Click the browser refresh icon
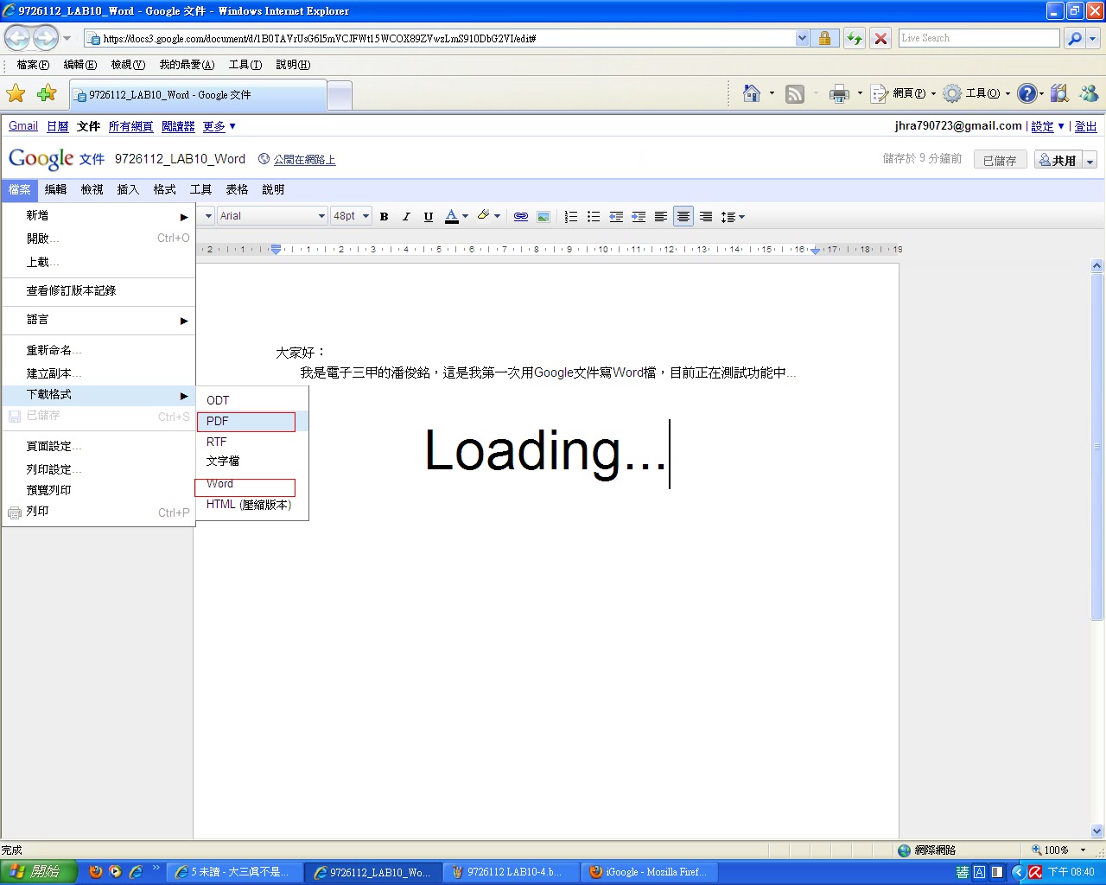 [854, 38]
